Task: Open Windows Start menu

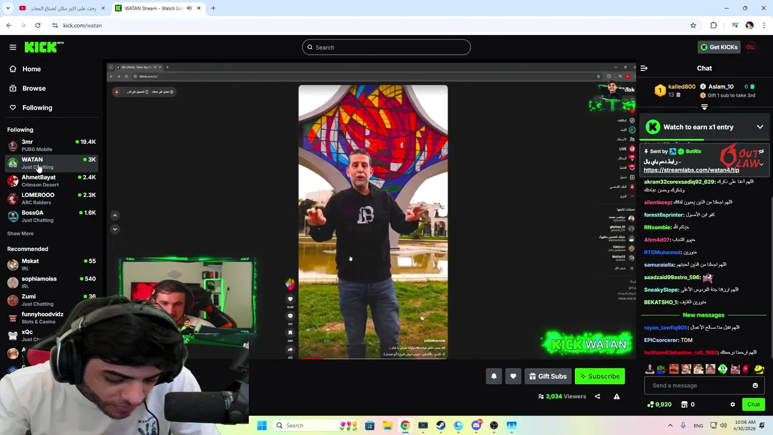Action: pos(261,425)
